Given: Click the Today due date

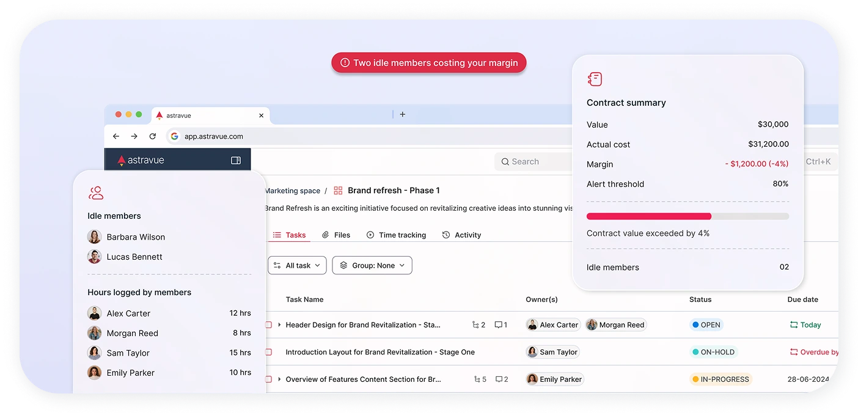Looking at the screenshot, I should coord(805,325).
